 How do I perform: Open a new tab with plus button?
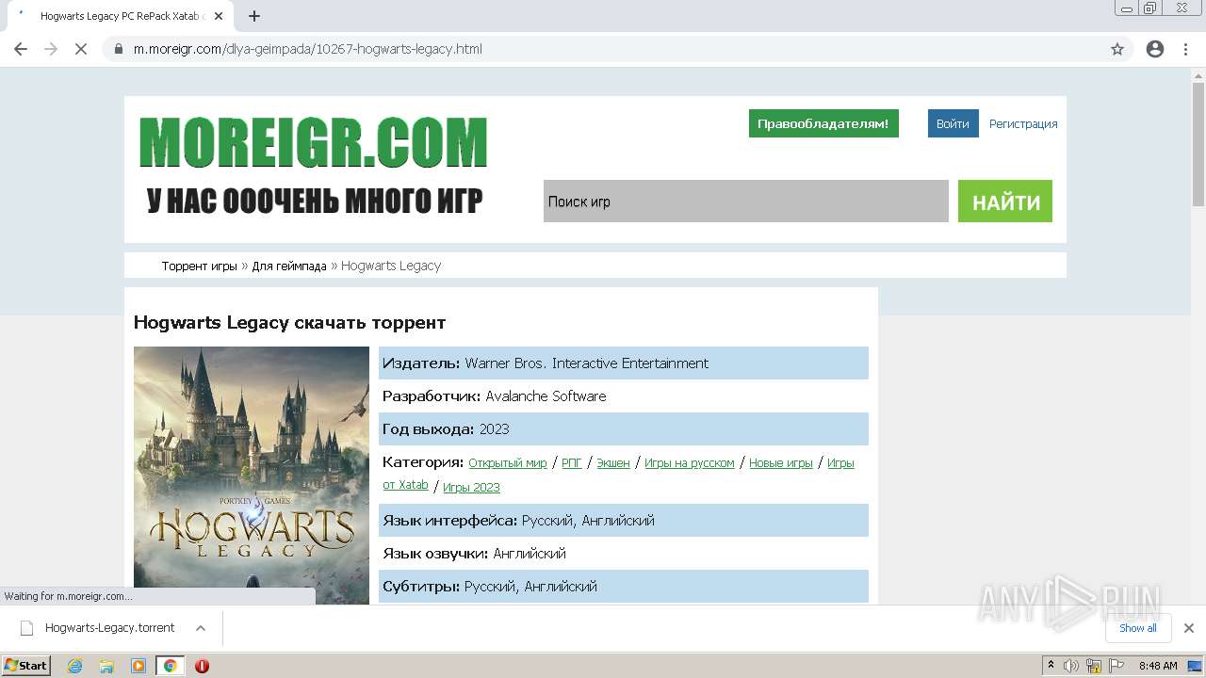coord(254,16)
